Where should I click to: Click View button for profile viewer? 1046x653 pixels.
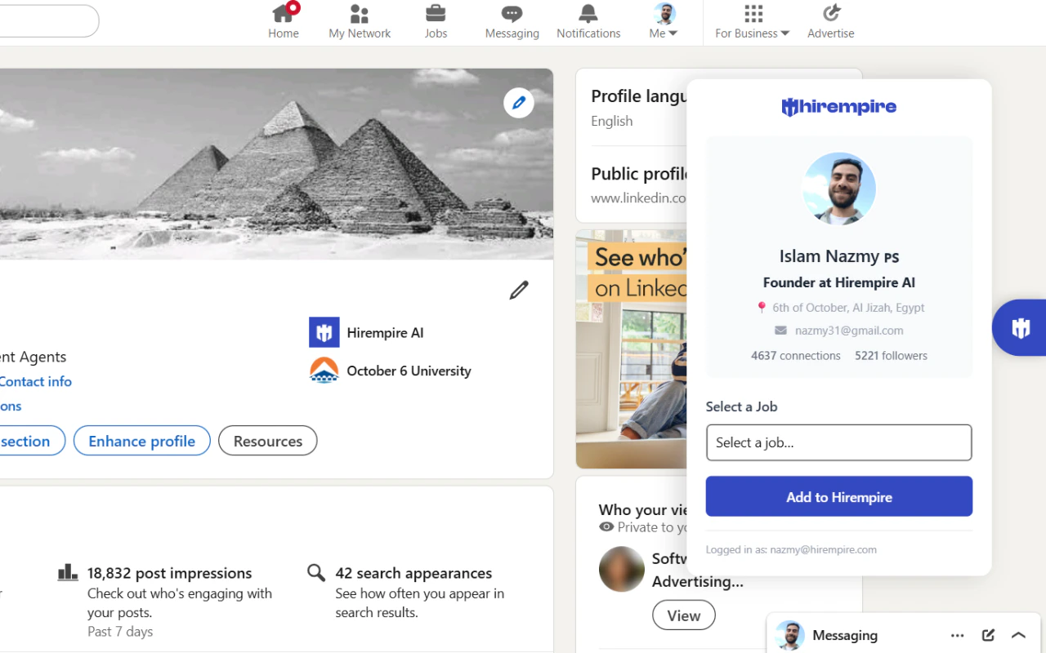pos(684,615)
